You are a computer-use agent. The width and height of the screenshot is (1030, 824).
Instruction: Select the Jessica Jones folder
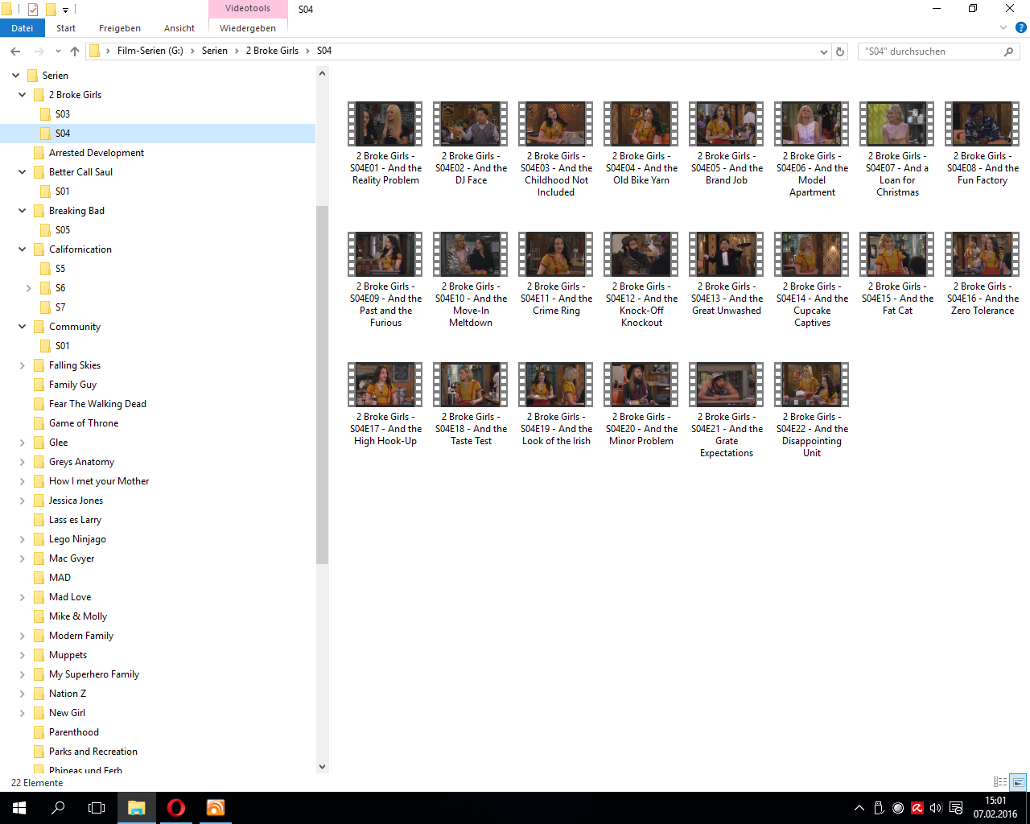tap(76, 501)
